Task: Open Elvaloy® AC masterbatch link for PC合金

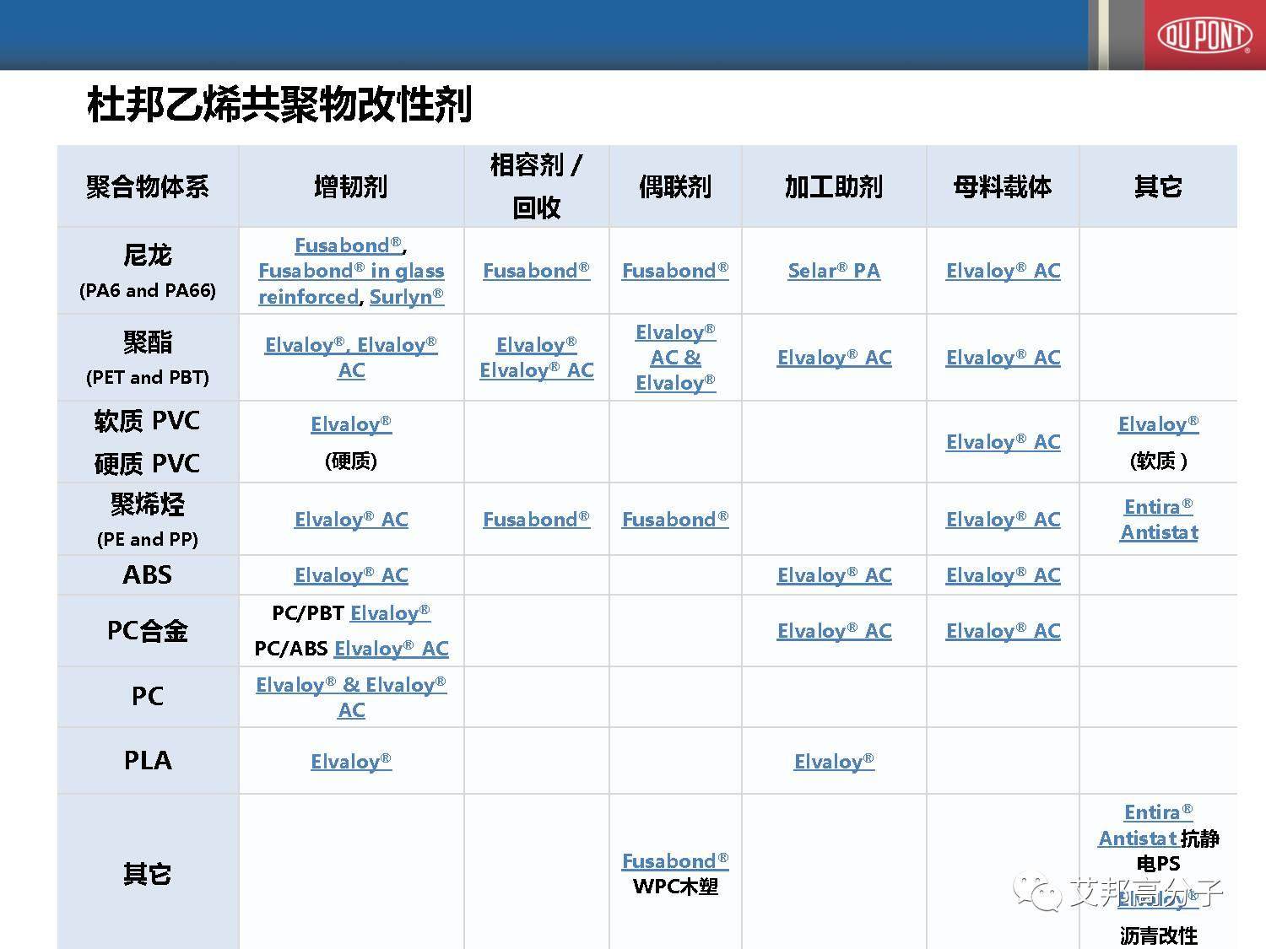Action: click(1003, 631)
